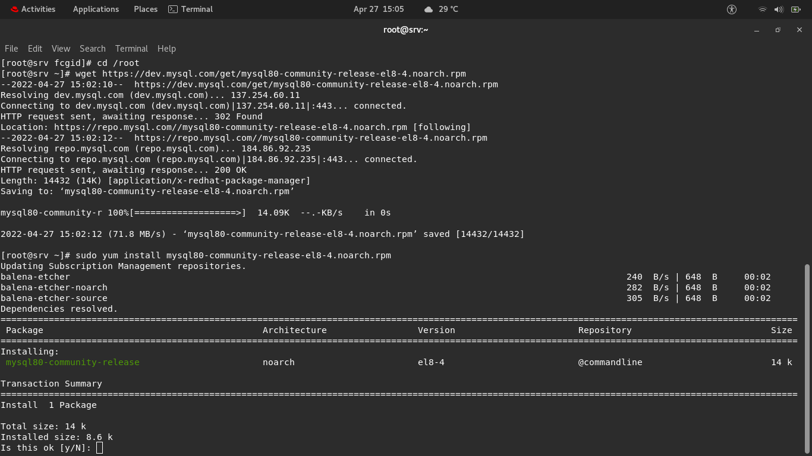Click the 'Size' column header
Screen dimensions: 812x456
(x=782, y=330)
